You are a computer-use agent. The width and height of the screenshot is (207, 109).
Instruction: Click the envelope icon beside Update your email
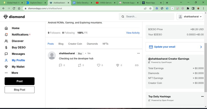tap(151, 47)
